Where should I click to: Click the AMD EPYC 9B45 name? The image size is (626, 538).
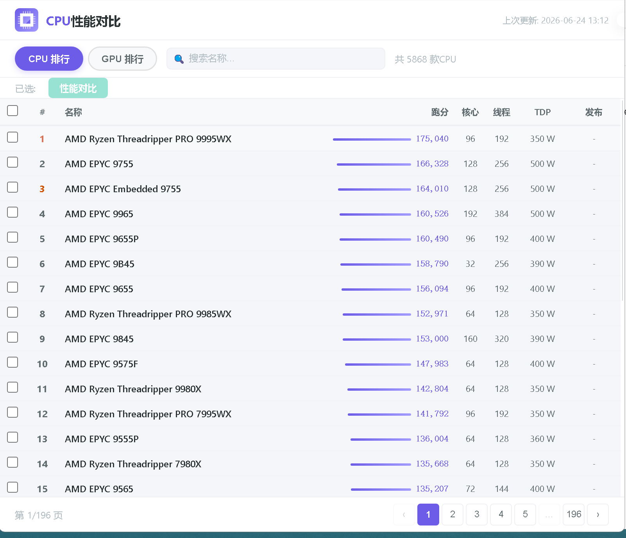tap(100, 264)
